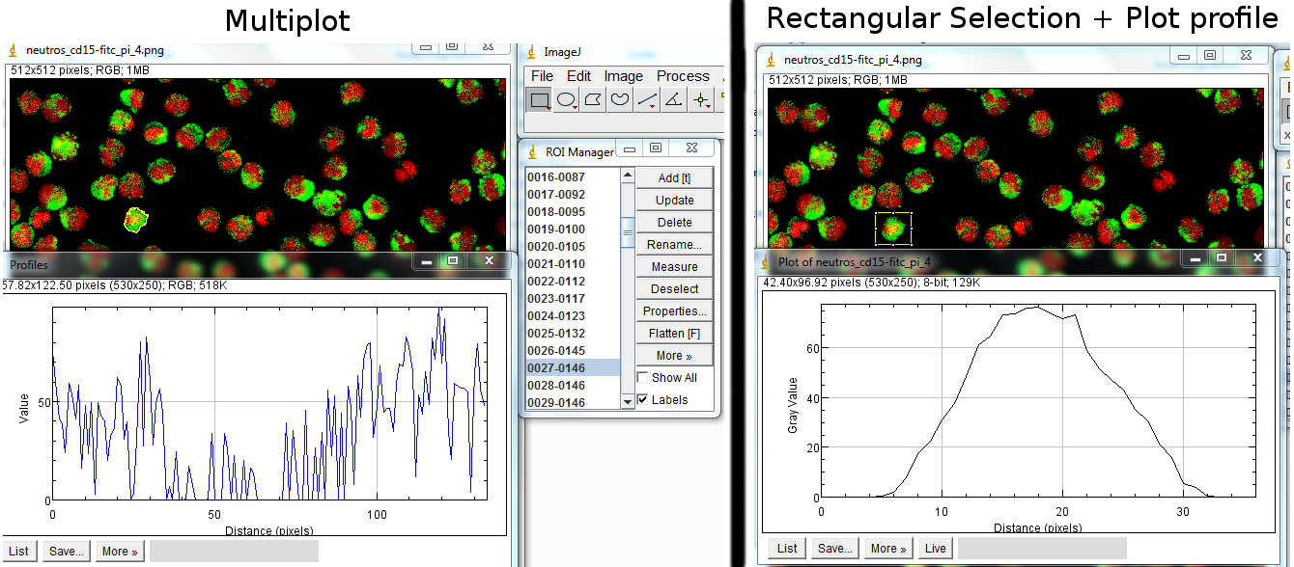Select the Polygon selection tool

[592, 99]
